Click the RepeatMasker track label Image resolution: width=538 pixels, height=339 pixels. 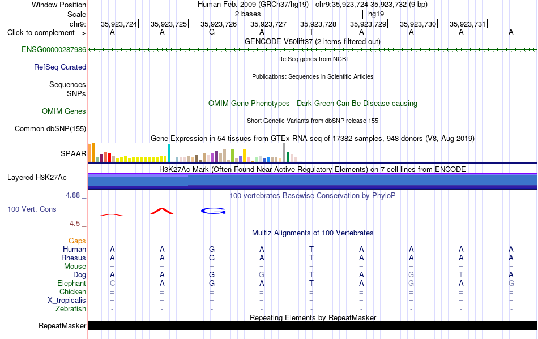[x=62, y=325]
